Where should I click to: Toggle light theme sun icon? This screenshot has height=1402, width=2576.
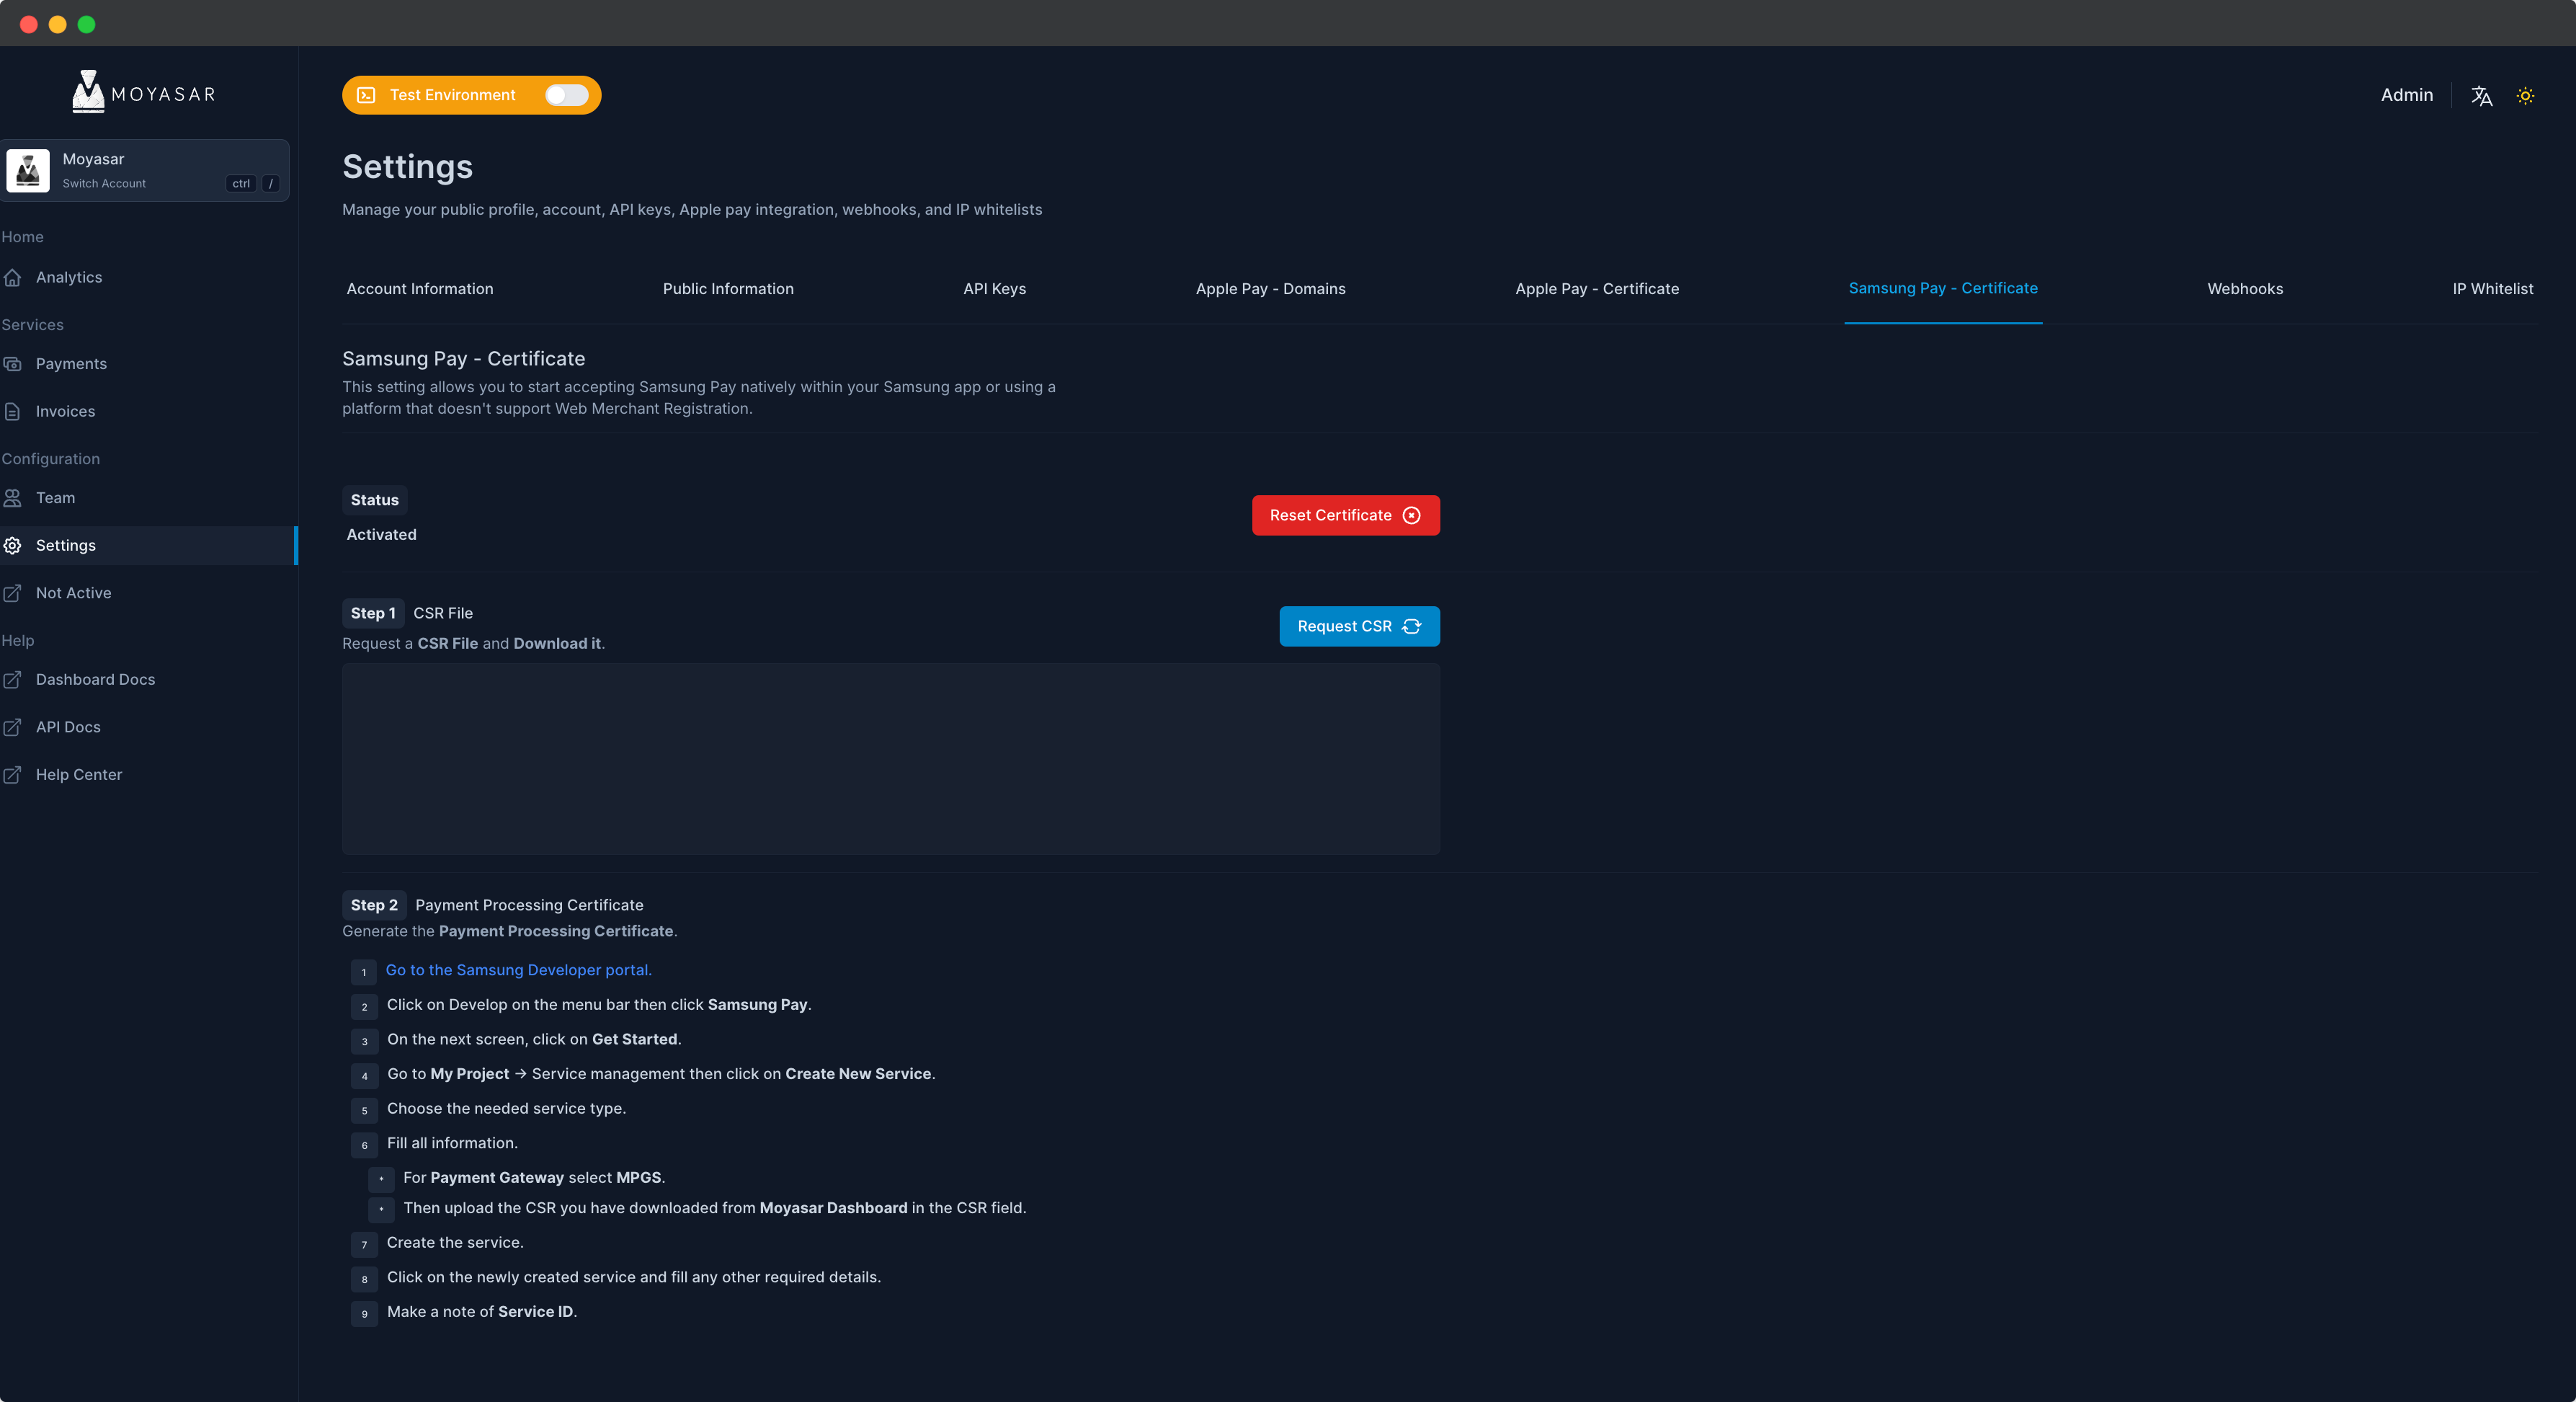click(x=2525, y=96)
